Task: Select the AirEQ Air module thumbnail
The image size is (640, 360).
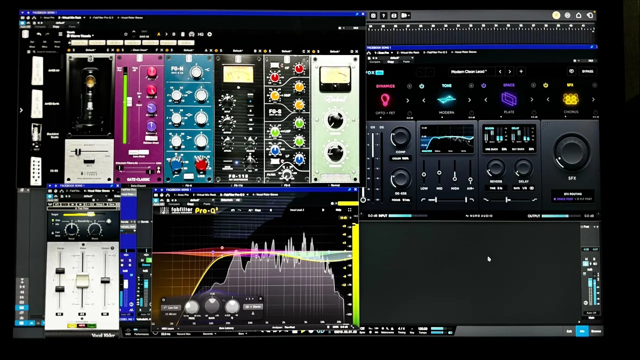Action: pos(37,70)
